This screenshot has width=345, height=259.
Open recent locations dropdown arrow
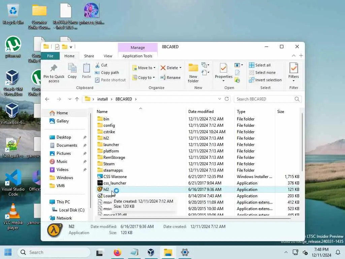70,99
